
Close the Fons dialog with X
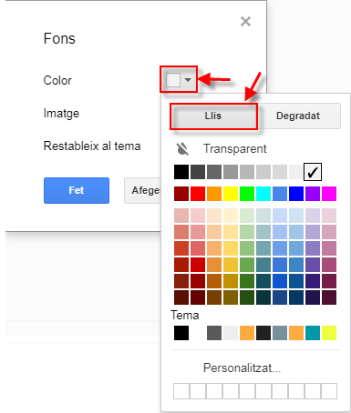click(245, 22)
